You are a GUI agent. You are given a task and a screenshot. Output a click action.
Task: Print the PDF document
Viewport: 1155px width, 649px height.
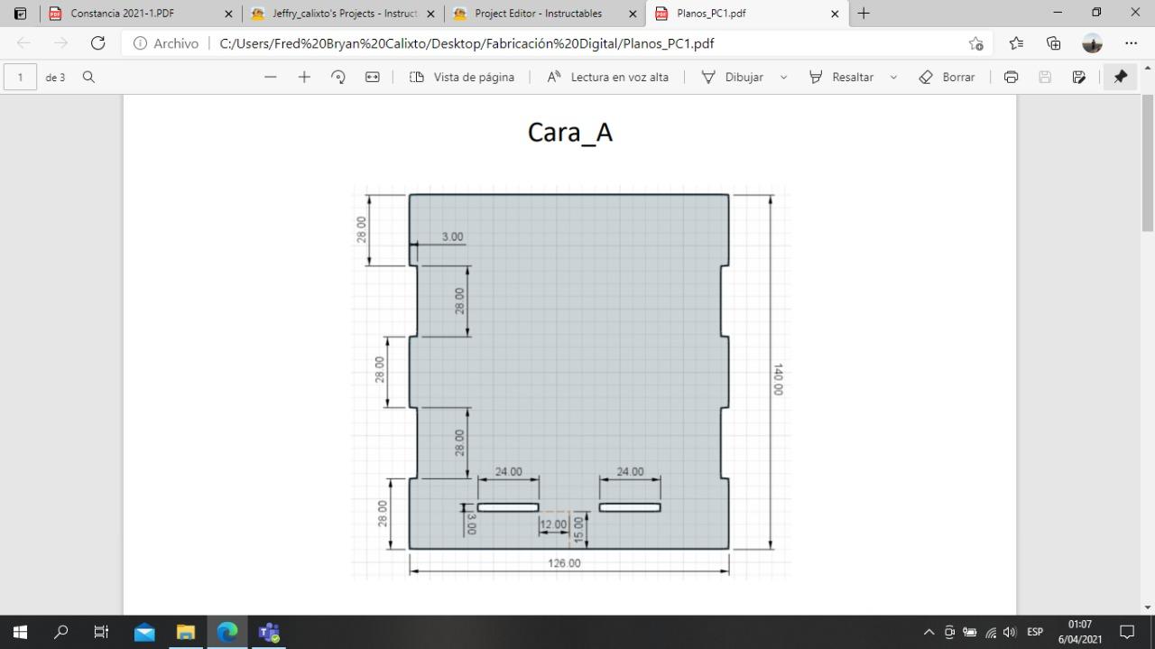(x=1012, y=78)
